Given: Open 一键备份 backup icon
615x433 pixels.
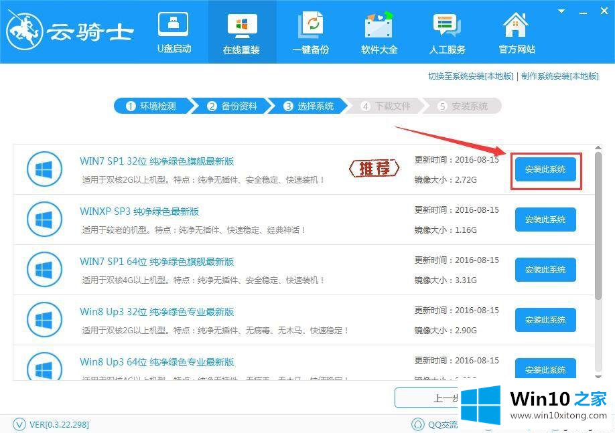Looking at the screenshot, I should pos(311,25).
